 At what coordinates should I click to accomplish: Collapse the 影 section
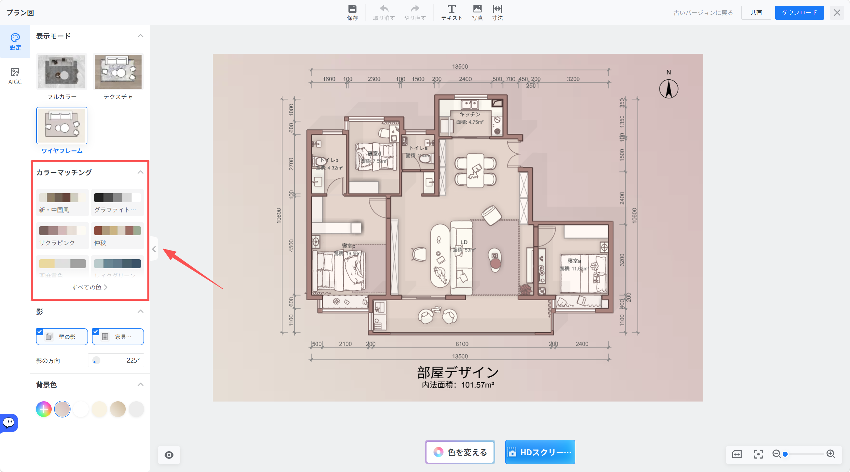(140, 312)
